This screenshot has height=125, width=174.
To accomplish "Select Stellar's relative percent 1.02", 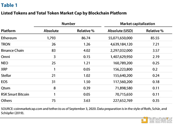I will tap(87, 76).
